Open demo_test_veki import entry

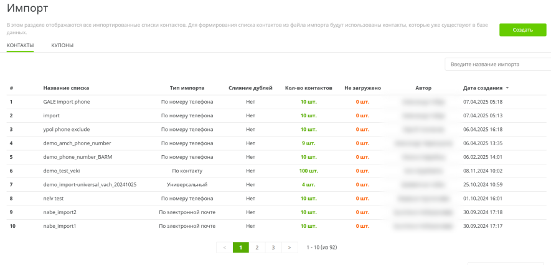pos(62,171)
